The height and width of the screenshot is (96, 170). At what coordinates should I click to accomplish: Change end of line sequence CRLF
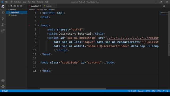(154, 91)
